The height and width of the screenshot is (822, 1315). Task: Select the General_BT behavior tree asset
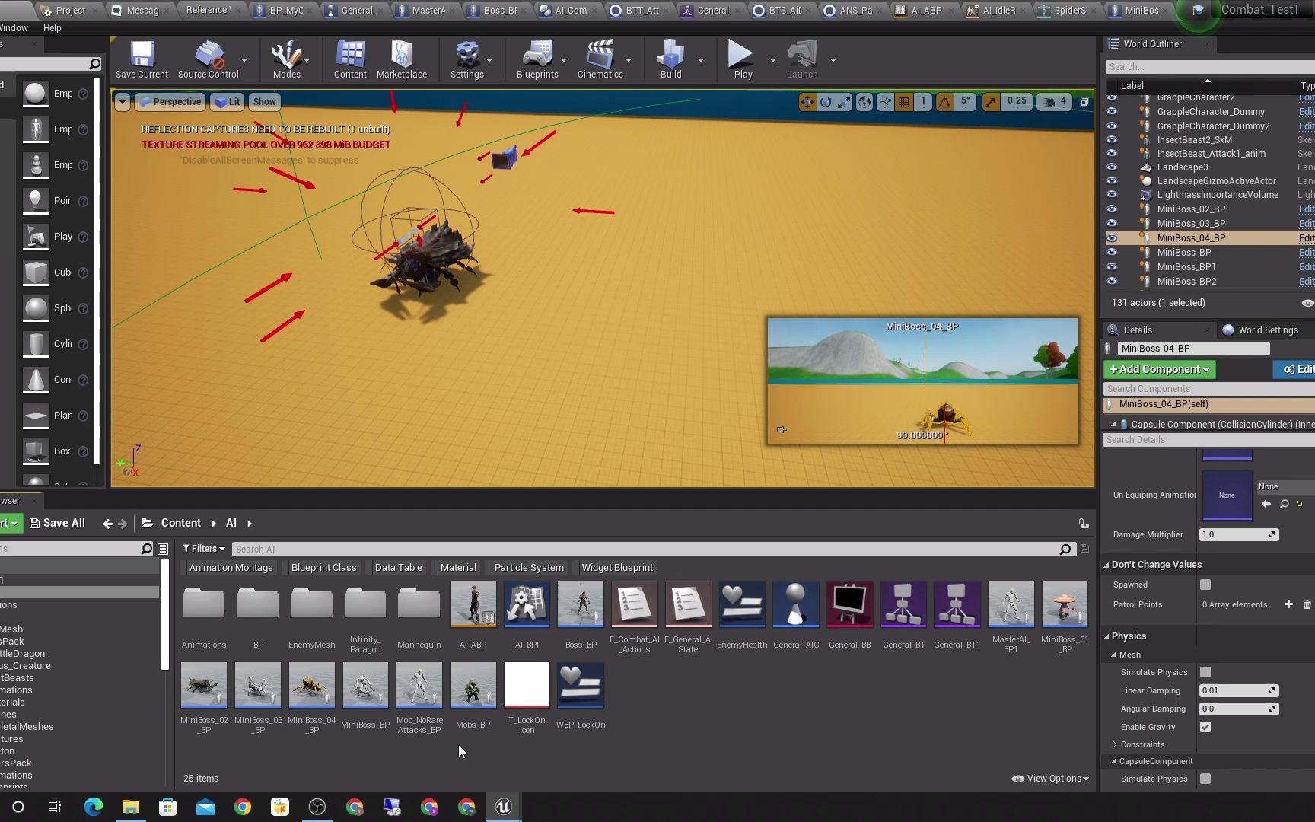coord(903,604)
